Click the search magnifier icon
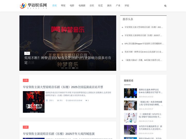This screenshot has height=139, width=186. click(x=165, y=6)
